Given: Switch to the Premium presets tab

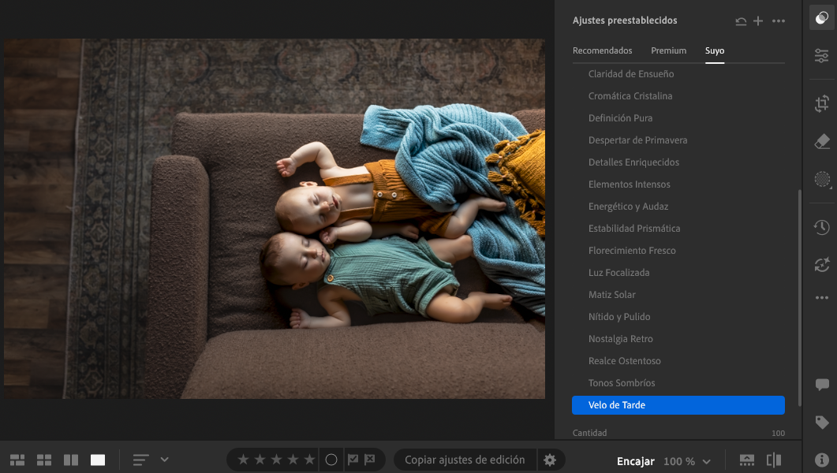Looking at the screenshot, I should [668, 50].
